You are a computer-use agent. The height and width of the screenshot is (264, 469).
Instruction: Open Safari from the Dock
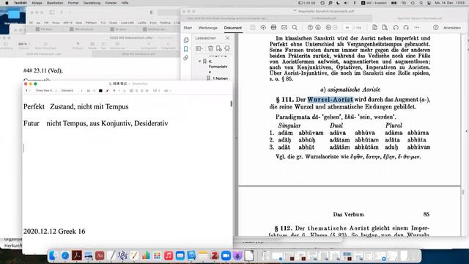[65, 256]
